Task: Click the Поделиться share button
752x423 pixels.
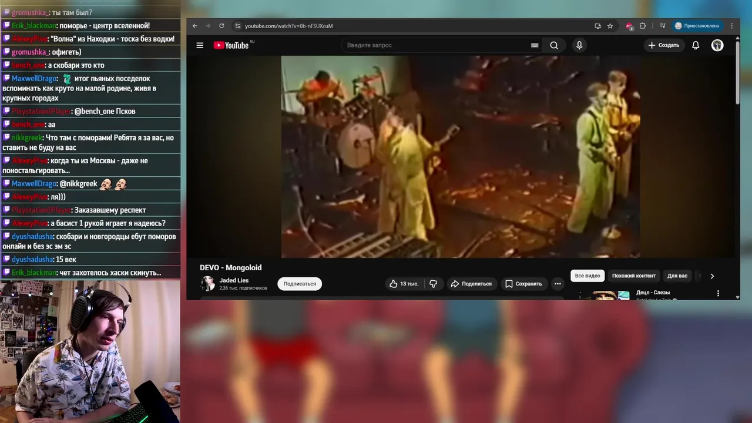Action: [x=471, y=284]
